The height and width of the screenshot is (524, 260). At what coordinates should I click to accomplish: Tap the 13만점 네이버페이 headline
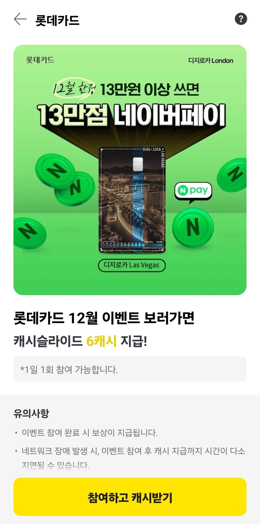click(132, 115)
